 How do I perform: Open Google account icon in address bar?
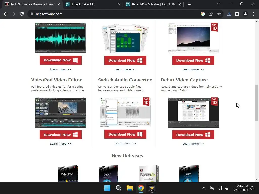click(x=203, y=14)
